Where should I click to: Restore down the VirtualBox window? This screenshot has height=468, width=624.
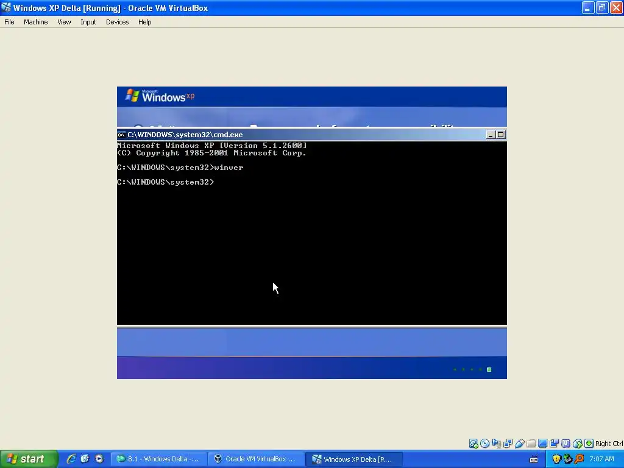(x=601, y=7)
